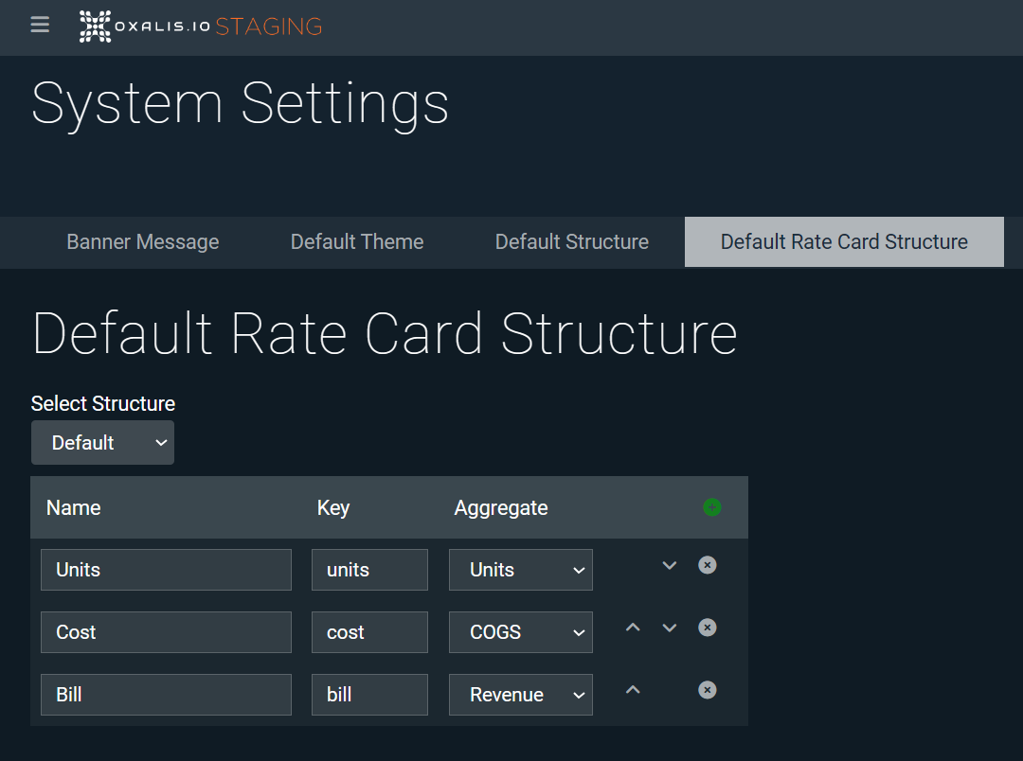Move the Bill row up
The width and height of the screenshot is (1023, 761).
634,689
